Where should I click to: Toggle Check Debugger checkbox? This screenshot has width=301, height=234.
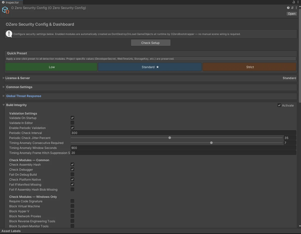[x=72, y=170]
